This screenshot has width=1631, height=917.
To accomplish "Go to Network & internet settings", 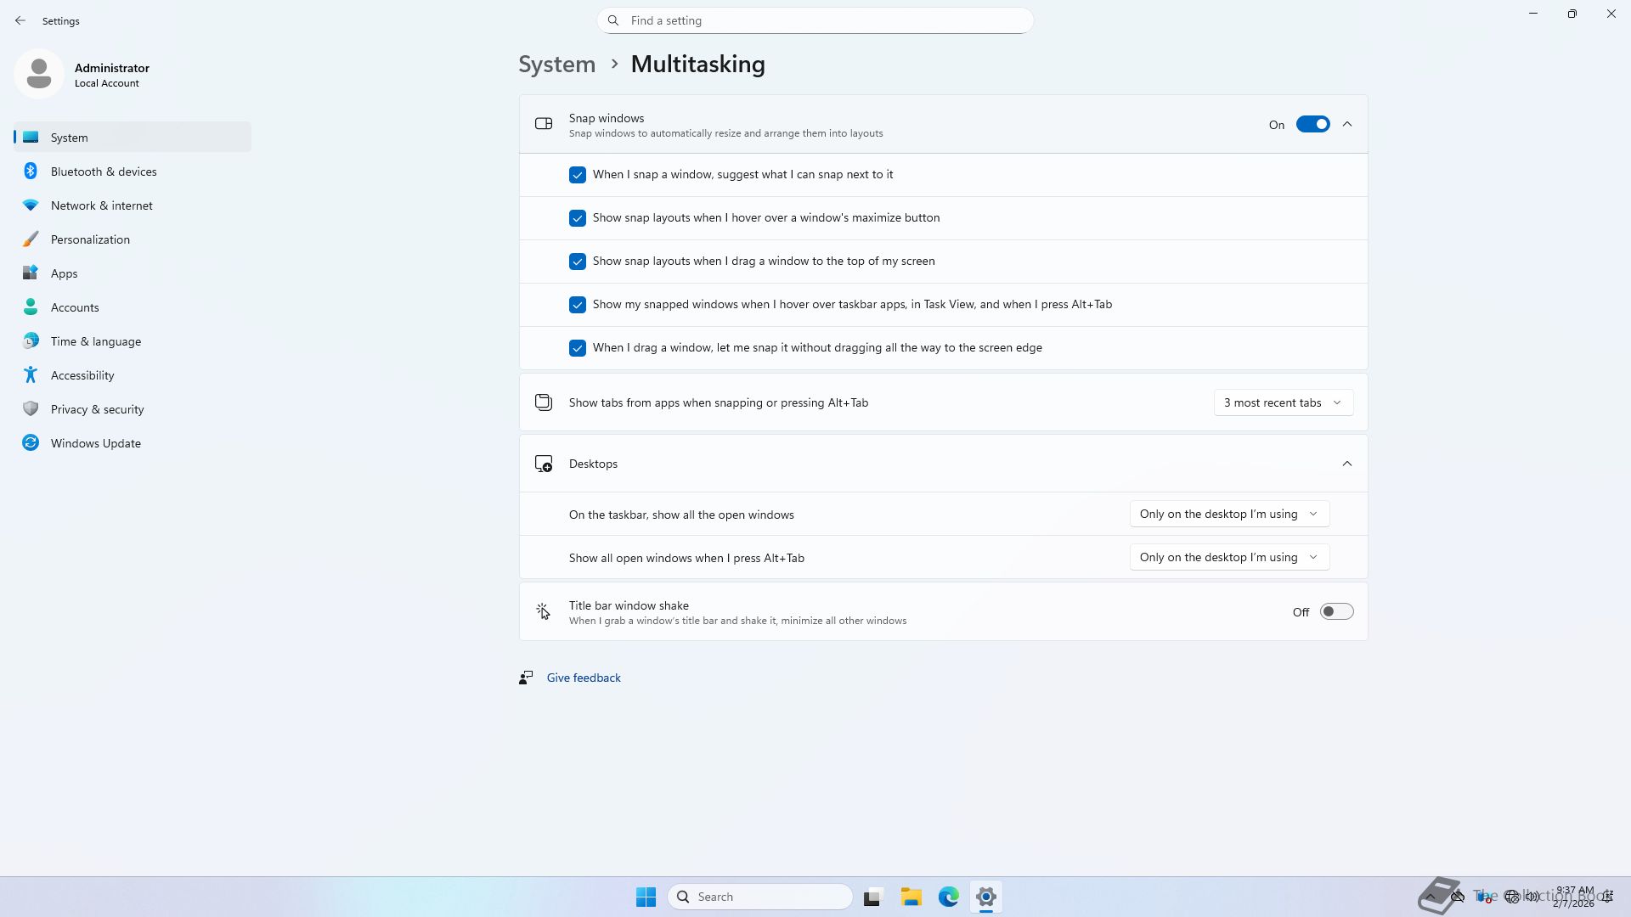I will (x=101, y=205).
